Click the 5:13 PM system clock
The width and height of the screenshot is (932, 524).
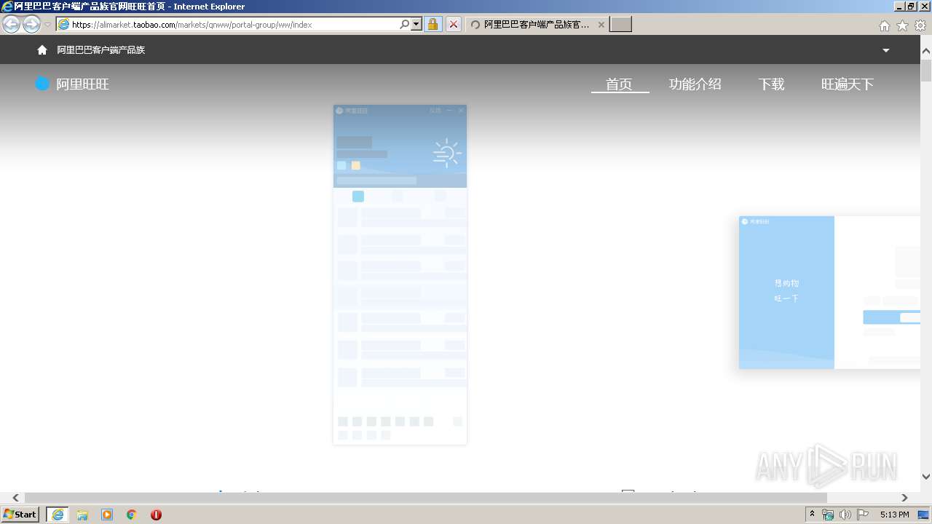[894, 515]
